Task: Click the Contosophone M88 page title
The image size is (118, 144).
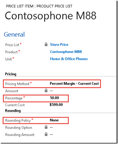Action: pos(51,16)
